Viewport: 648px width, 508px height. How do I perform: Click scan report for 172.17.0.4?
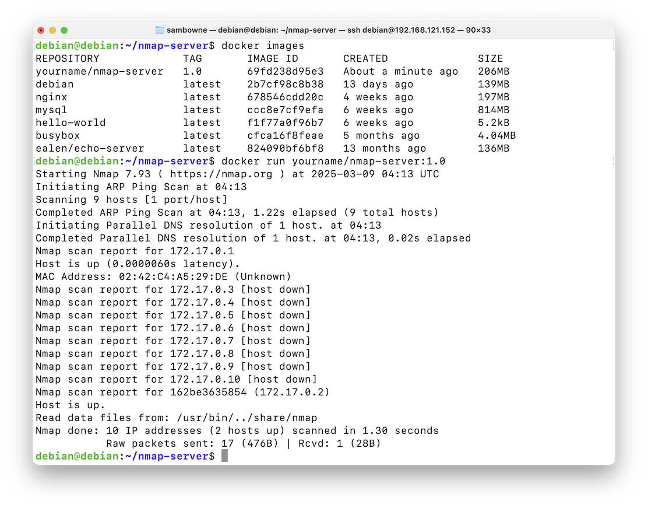click(172, 302)
